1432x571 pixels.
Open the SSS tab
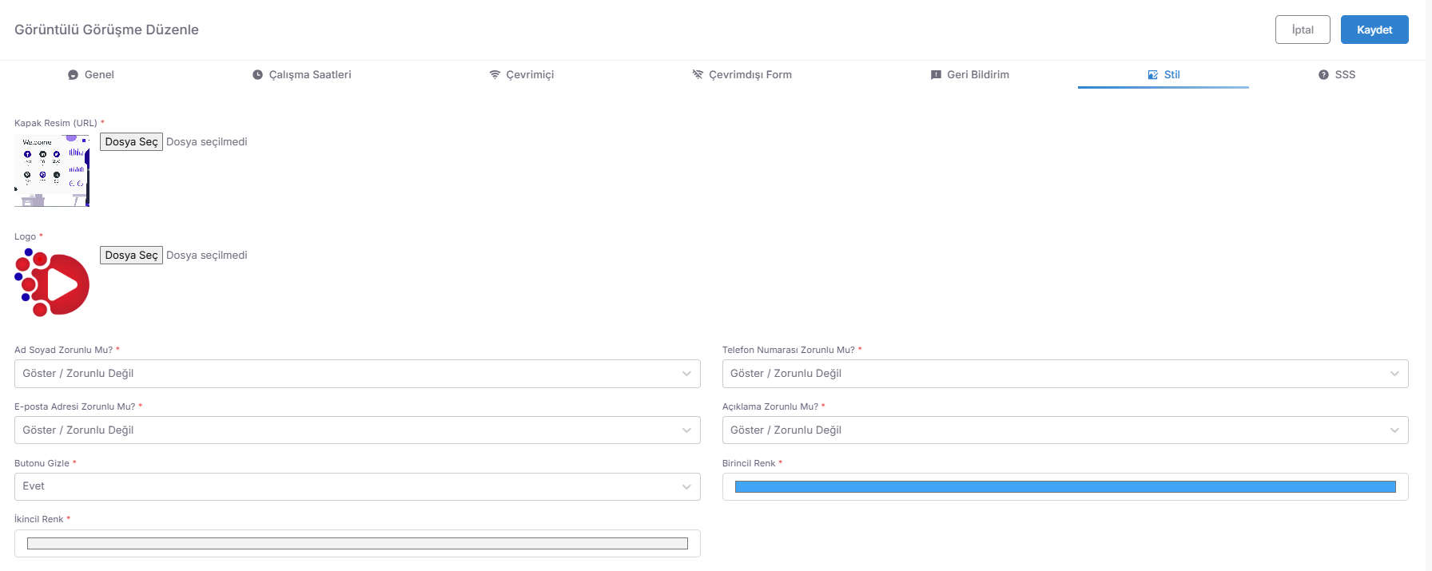tap(1337, 75)
